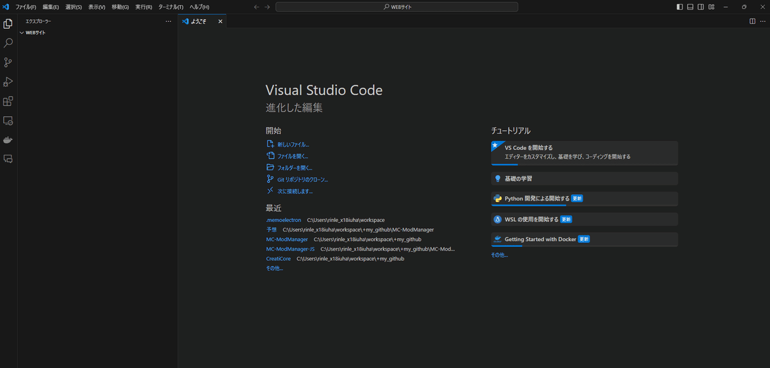Open the 選択(S) menu
This screenshot has height=368, width=770.
[x=74, y=6]
